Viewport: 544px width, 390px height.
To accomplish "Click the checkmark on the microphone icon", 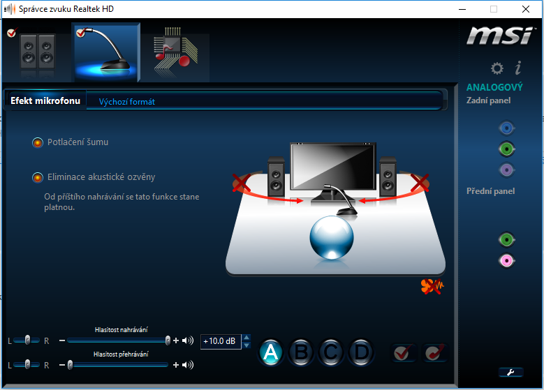I will point(81,33).
